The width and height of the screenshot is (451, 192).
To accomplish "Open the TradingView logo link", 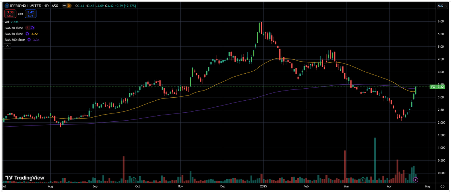I will coord(24,177).
